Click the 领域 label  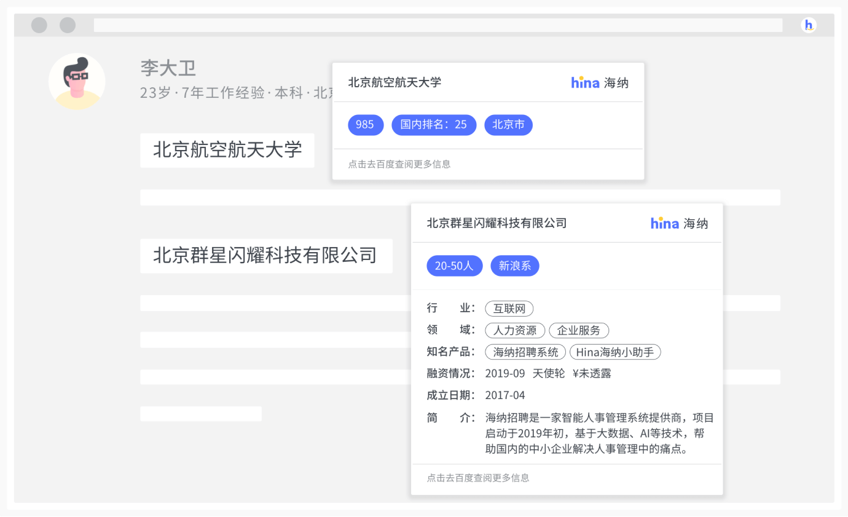coord(451,330)
